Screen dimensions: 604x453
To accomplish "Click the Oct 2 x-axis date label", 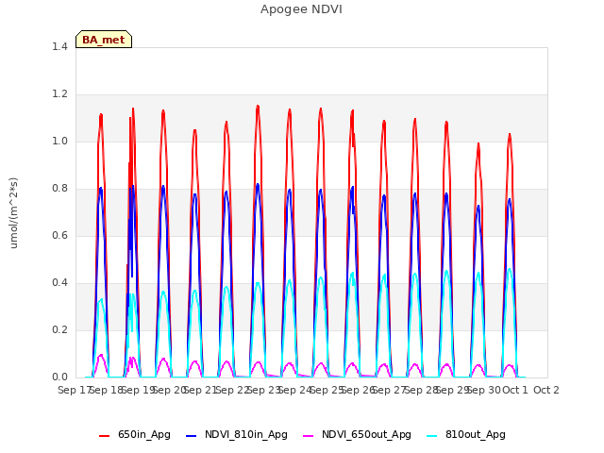I will click(546, 390).
